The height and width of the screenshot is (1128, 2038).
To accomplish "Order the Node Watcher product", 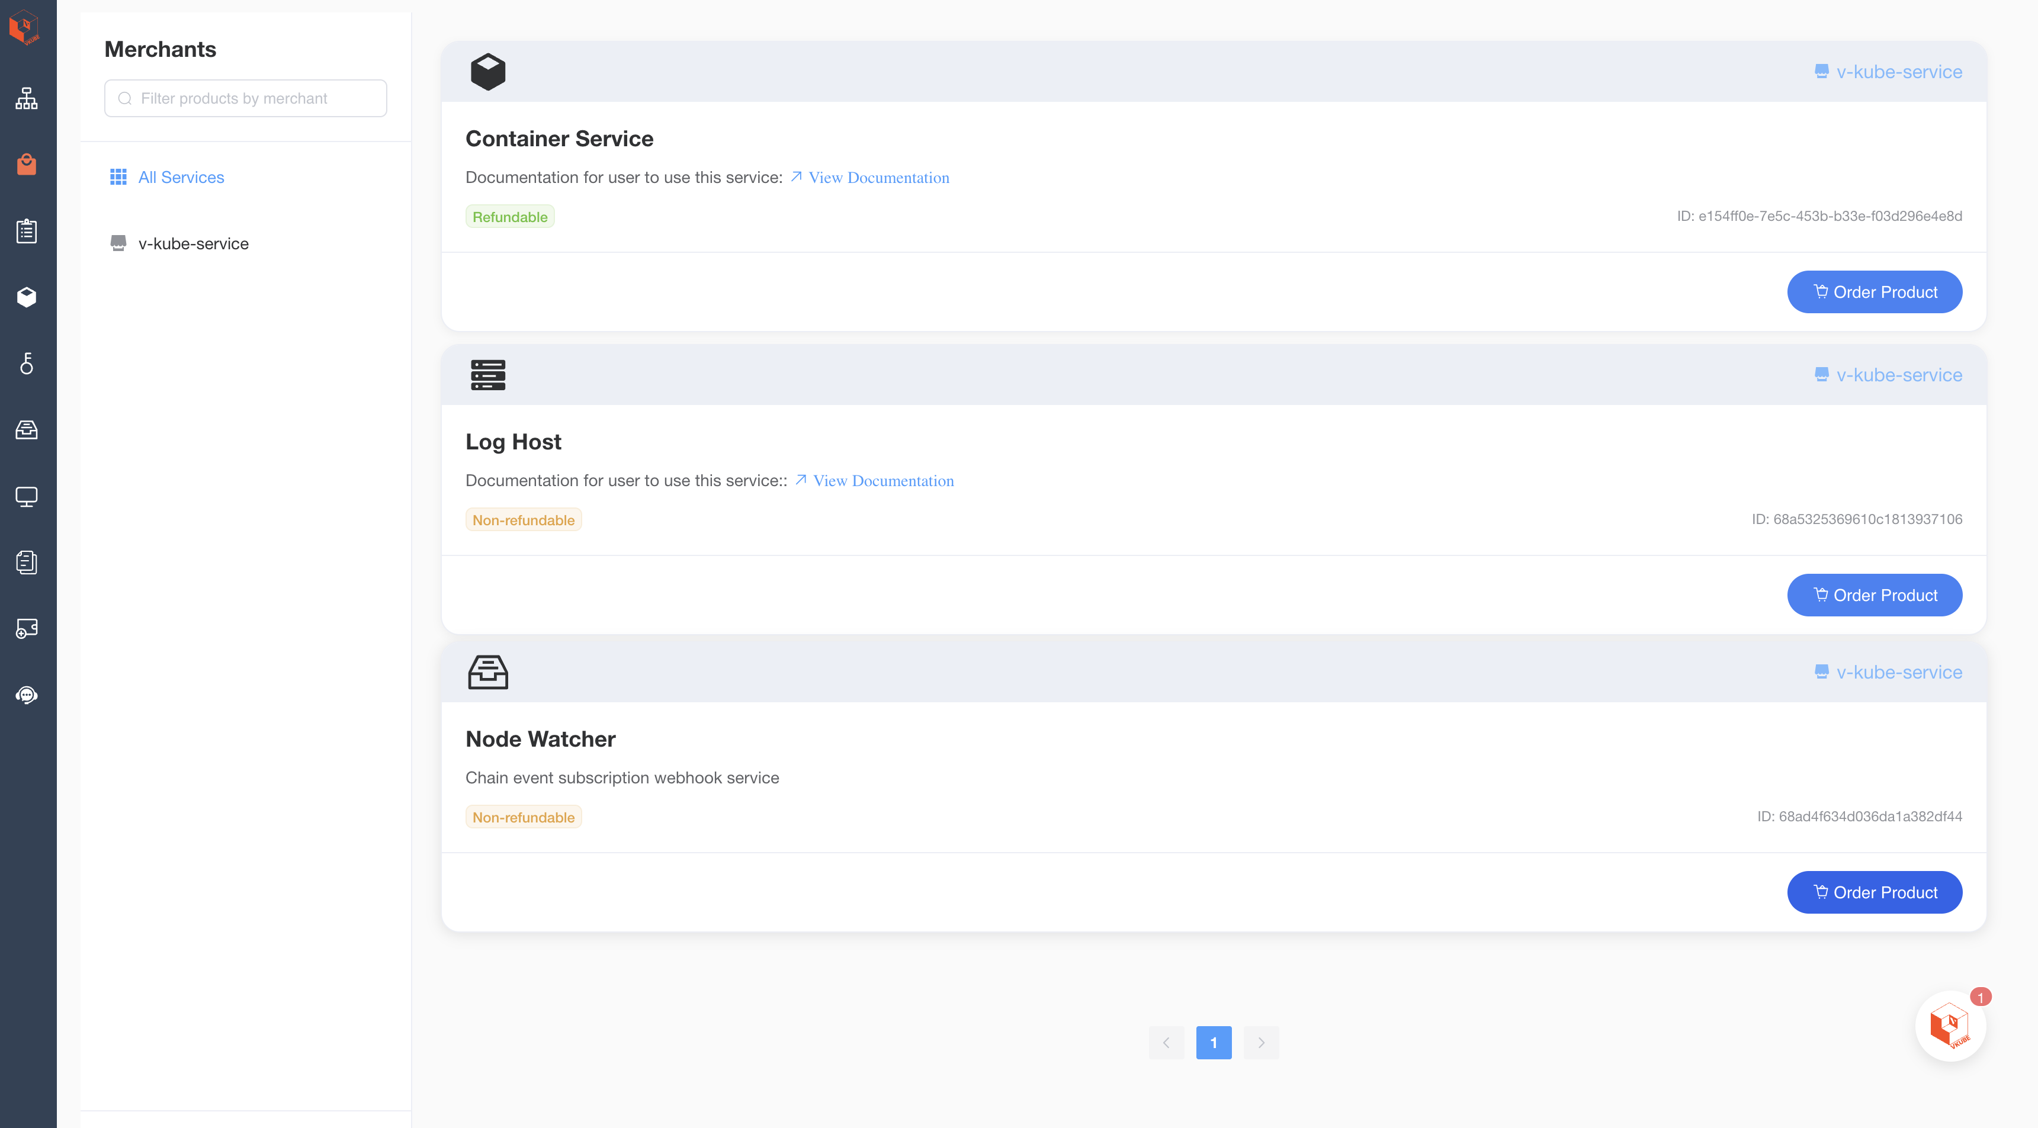I will (1873, 892).
